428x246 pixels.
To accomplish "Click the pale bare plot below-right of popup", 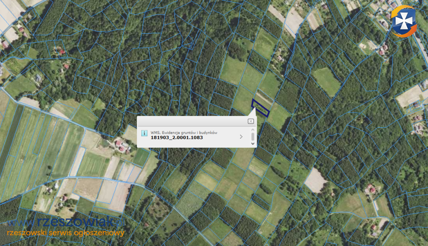I will point(315,180).
